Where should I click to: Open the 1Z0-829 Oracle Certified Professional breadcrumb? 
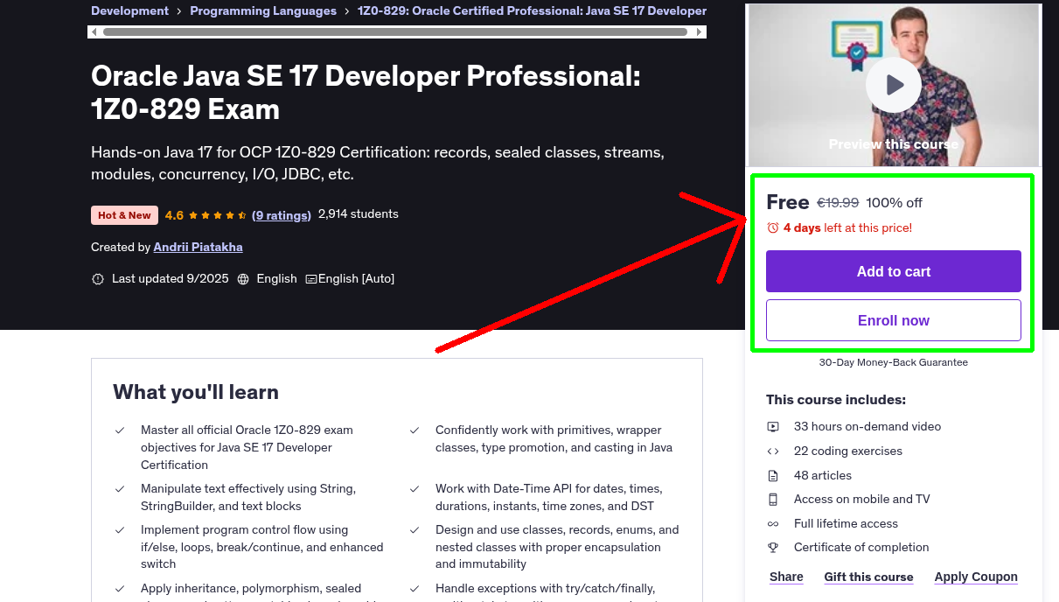click(x=532, y=11)
